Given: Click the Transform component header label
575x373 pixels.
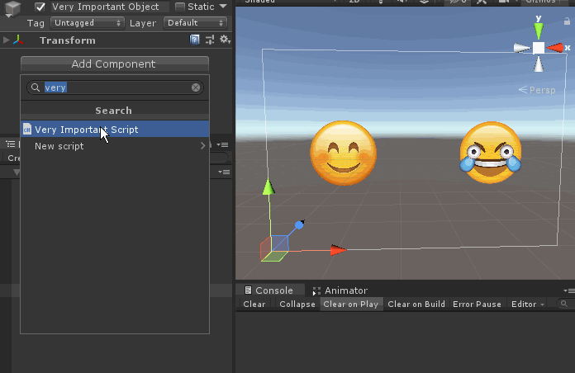Looking at the screenshot, I should coord(68,40).
